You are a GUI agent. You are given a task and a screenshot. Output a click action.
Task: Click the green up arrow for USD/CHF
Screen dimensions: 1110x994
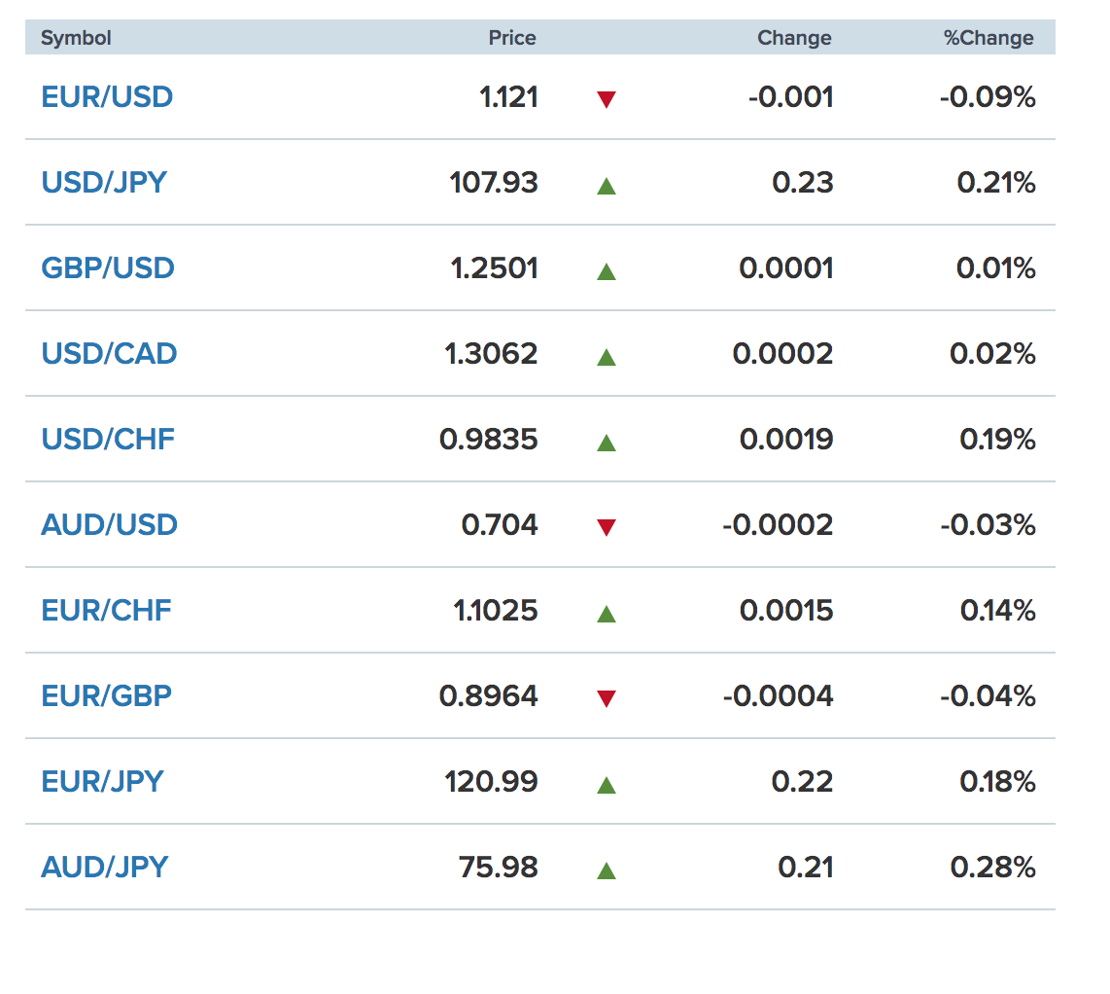point(606,443)
